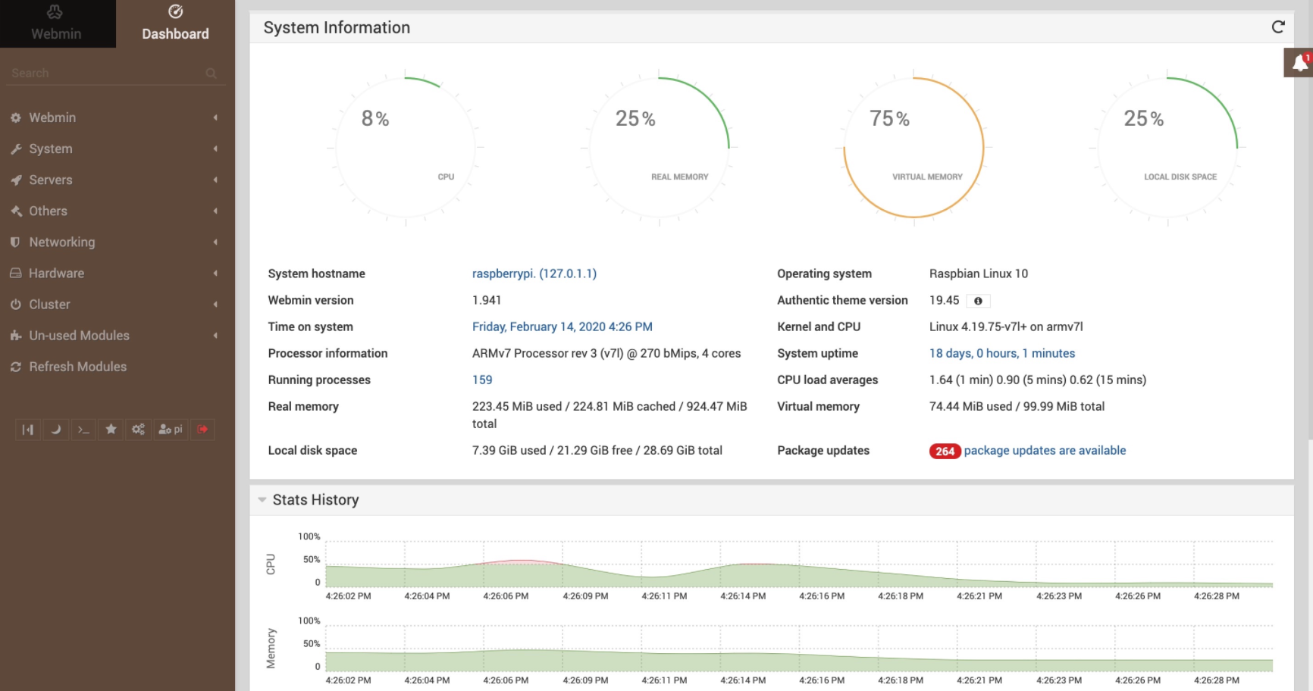1313x691 pixels.
Task: Open running processes count 159
Action: [x=482, y=380]
